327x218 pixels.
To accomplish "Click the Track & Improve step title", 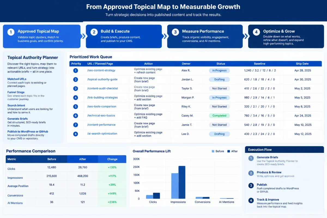I will [x=268, y=199].
